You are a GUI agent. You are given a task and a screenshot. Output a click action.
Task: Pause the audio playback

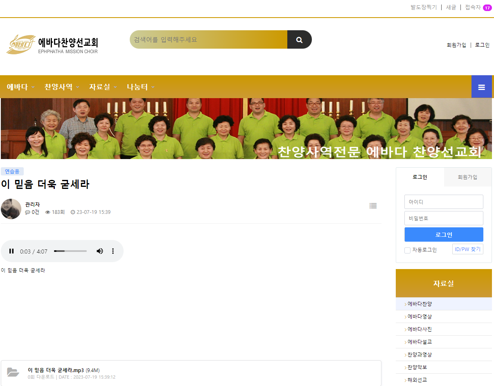pyautogui.click(x=12, y=251)
